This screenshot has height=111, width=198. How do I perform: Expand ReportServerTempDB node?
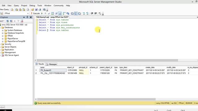pyautogui.click(x=3, y=41)
